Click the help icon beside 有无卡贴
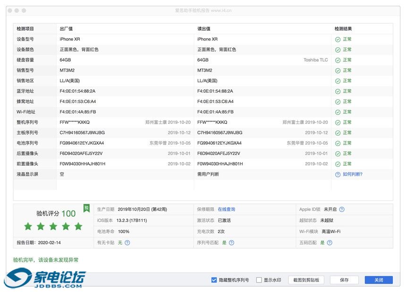The height and width of the screenshot is (292, 406). coord(127,243)
